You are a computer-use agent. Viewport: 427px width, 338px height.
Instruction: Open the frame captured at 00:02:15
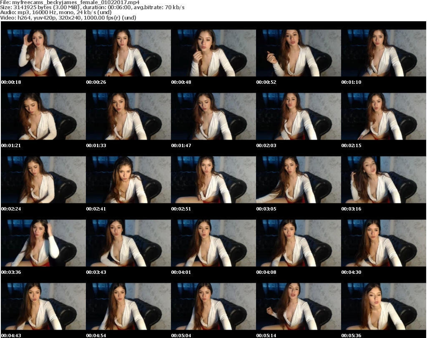pyautogui.click(x=384, y=116)
